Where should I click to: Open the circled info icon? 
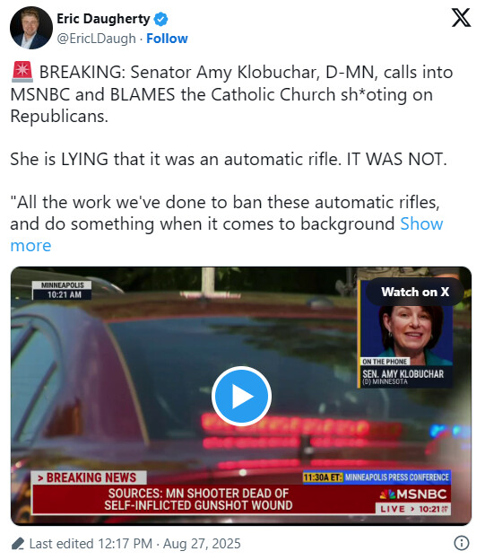pos(462,543)
